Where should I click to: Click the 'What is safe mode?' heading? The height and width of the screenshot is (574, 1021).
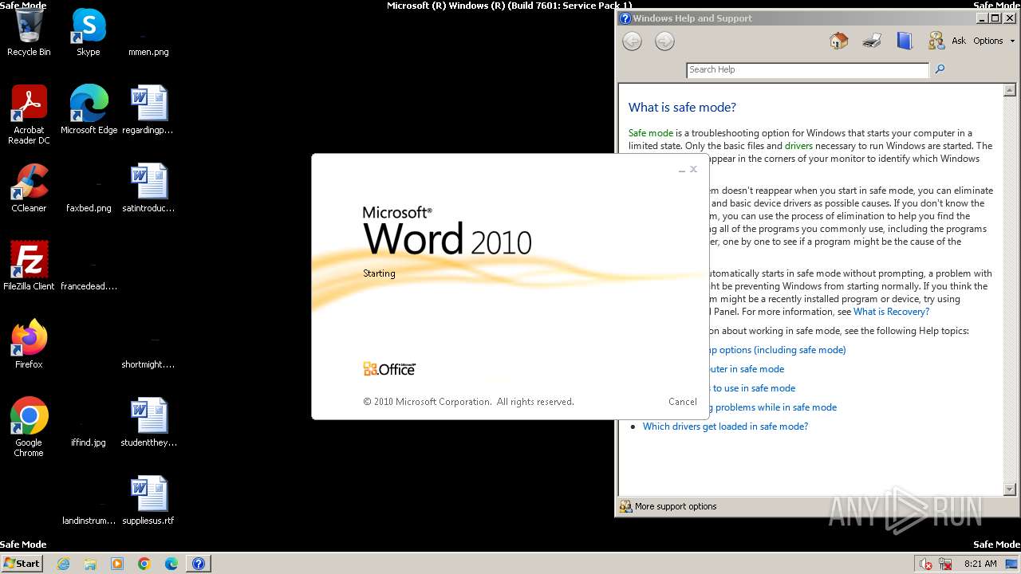pos(682,108)
